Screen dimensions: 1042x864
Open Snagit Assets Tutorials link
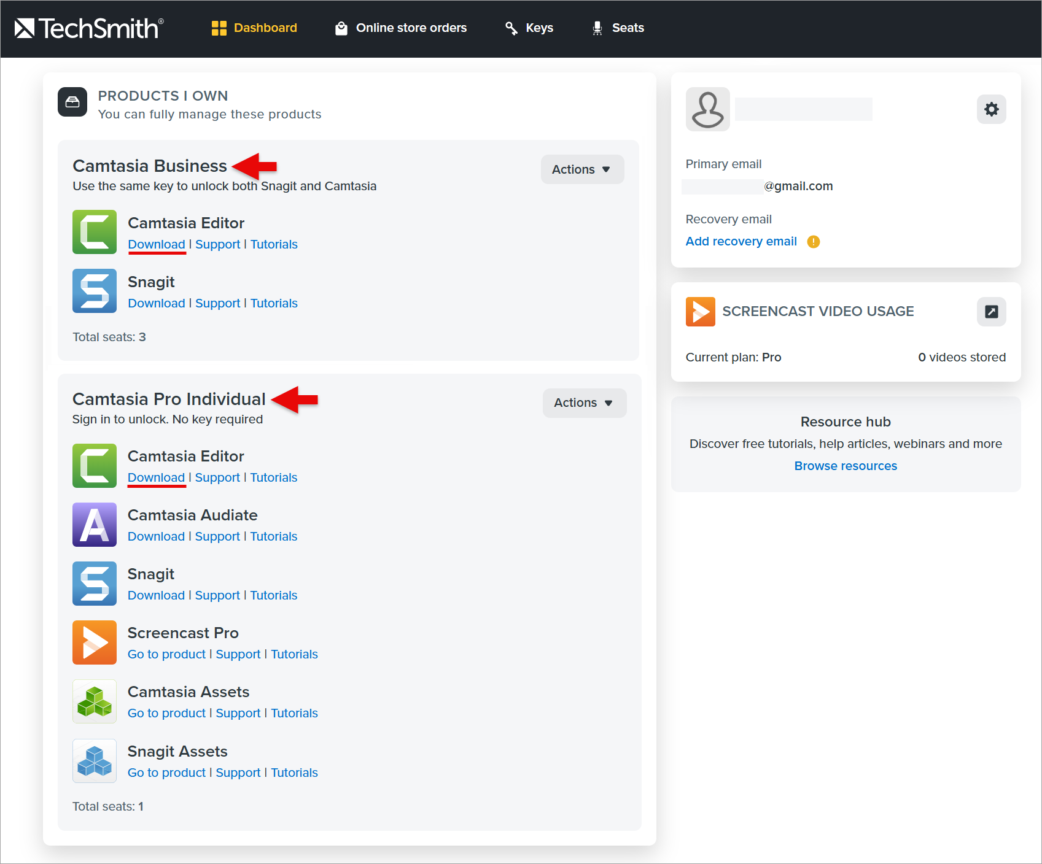[295, 773]
